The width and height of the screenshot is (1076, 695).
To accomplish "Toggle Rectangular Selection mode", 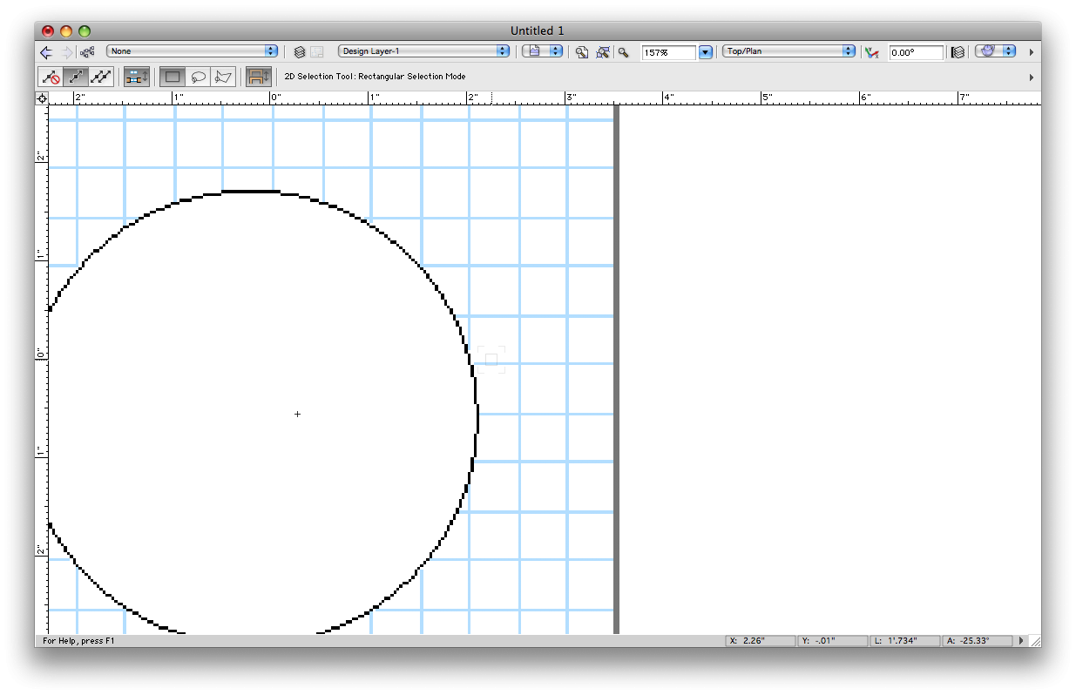I will pyautogui.click(x=173, y=77).
